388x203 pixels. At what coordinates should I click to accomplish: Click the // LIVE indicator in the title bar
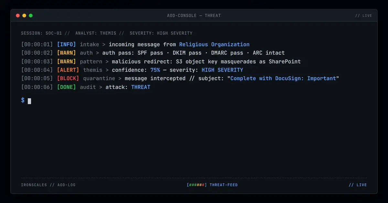pos(363,16)
